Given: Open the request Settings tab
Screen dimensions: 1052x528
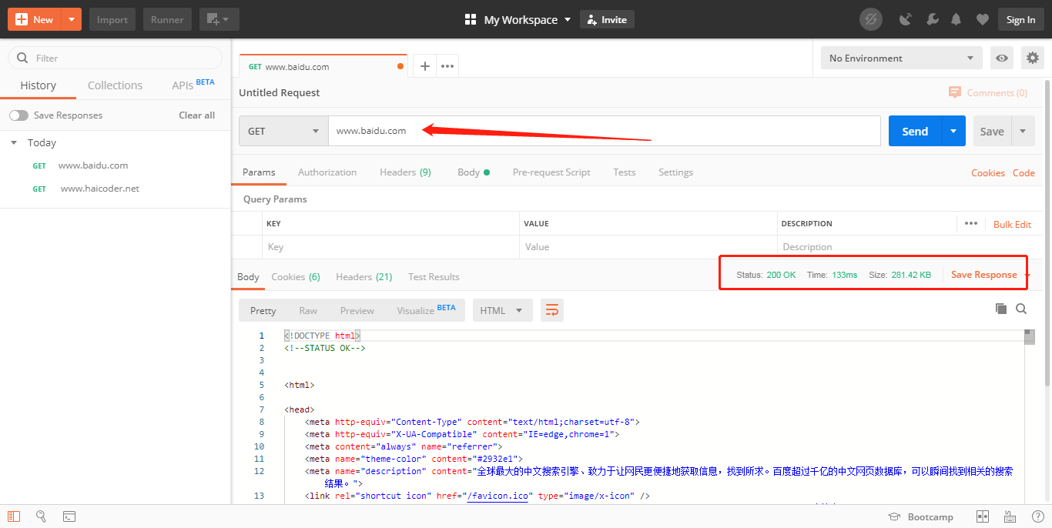Looking at the screenshot, I should (x=675, y=172).
